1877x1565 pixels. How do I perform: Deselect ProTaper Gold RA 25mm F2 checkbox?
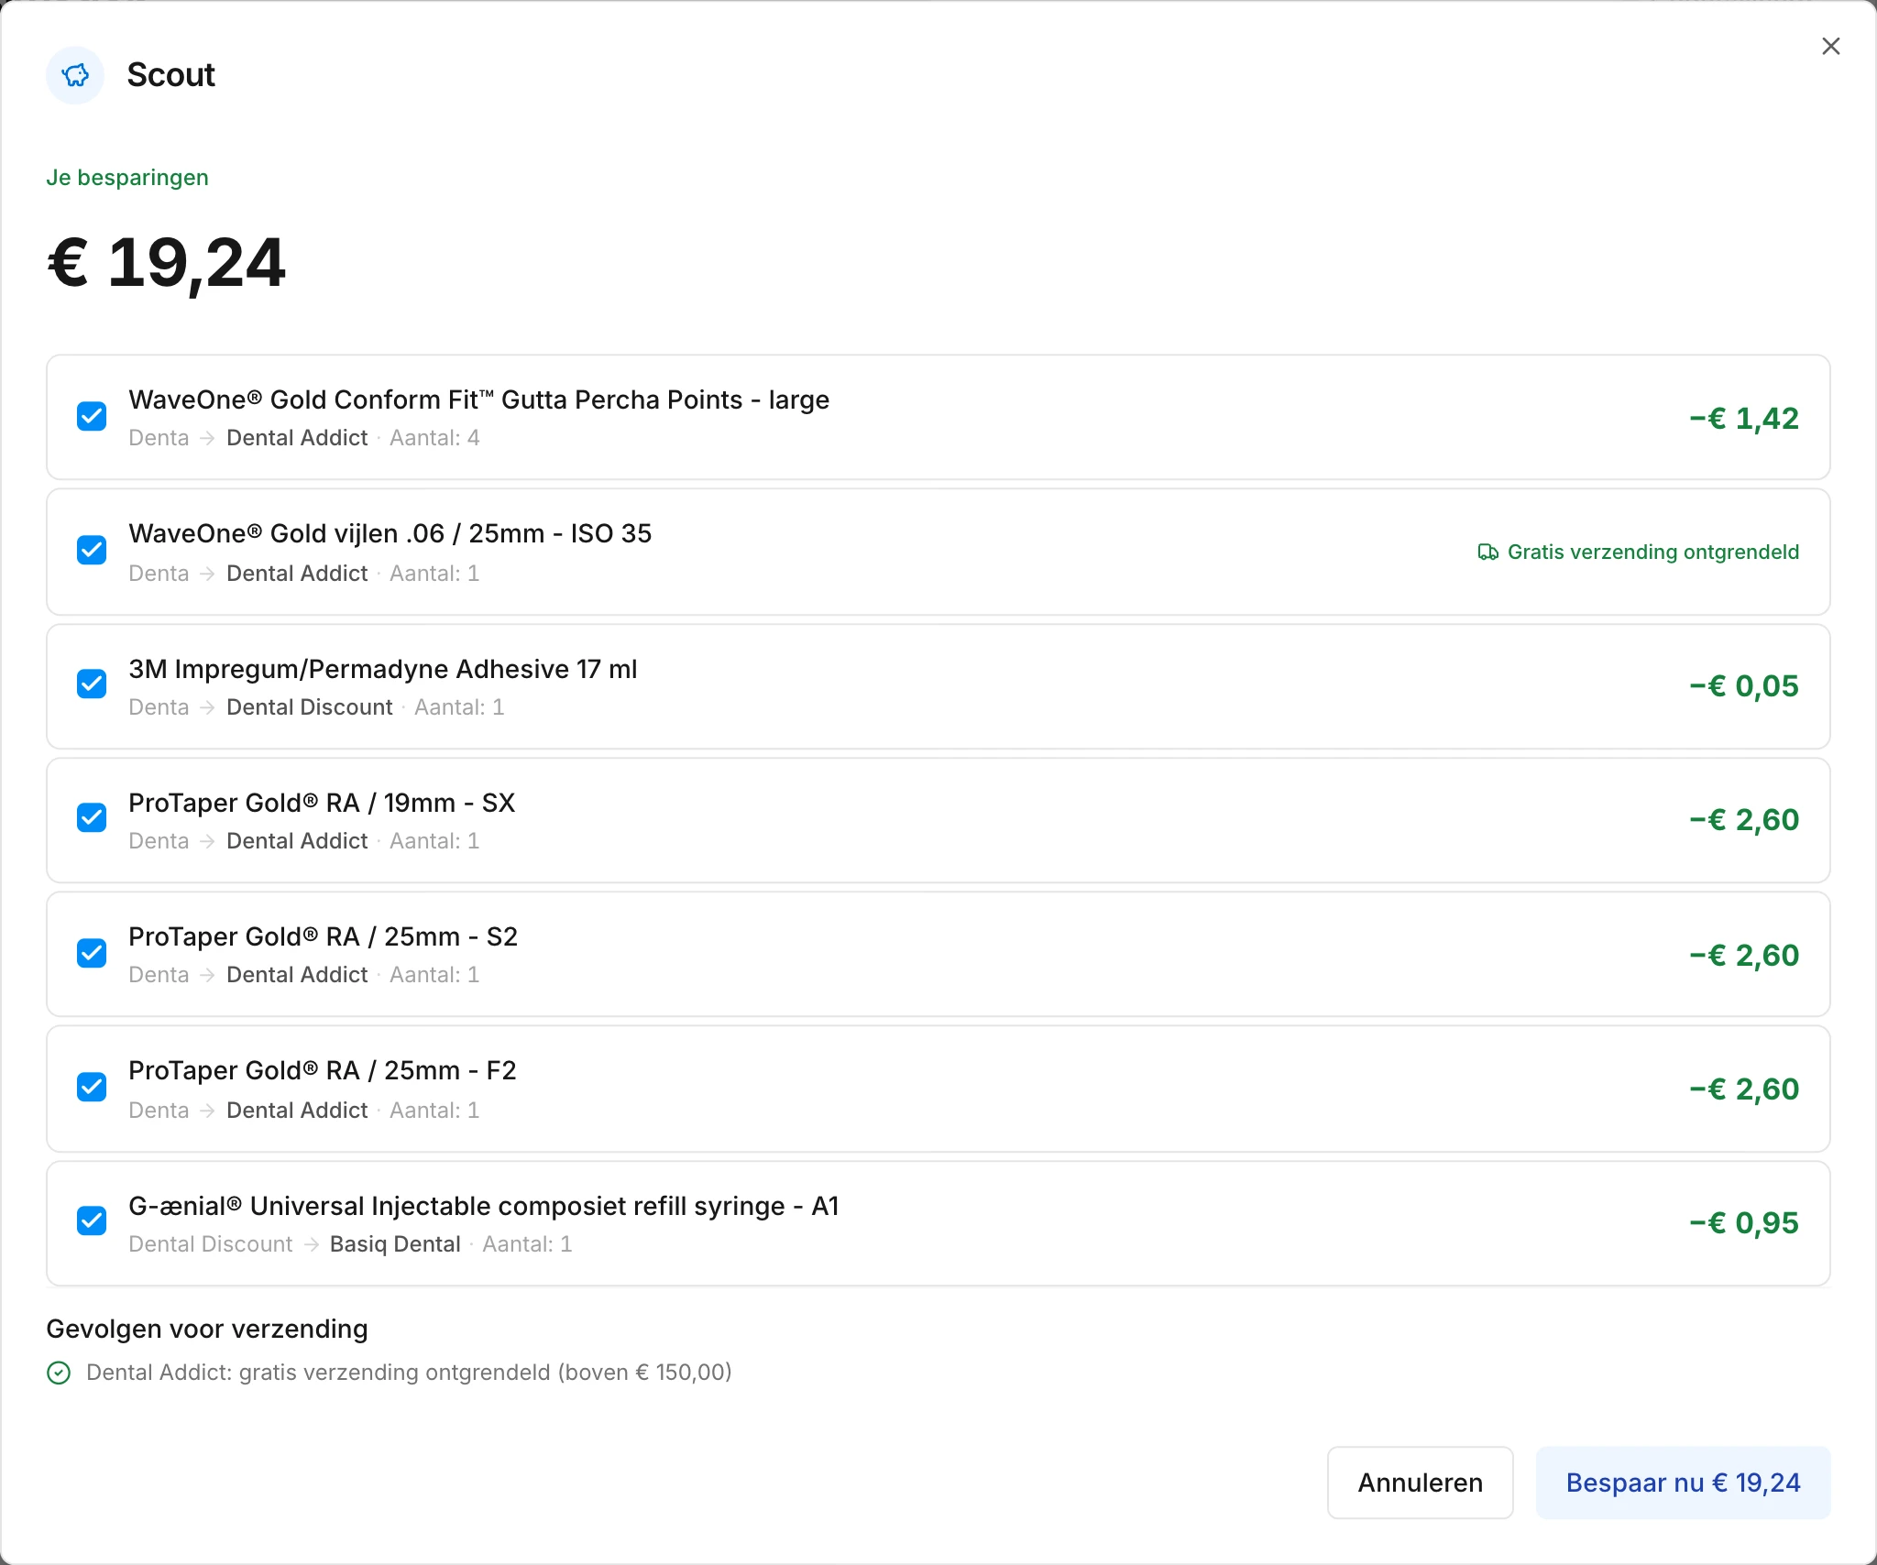(x=92, y=1088)
